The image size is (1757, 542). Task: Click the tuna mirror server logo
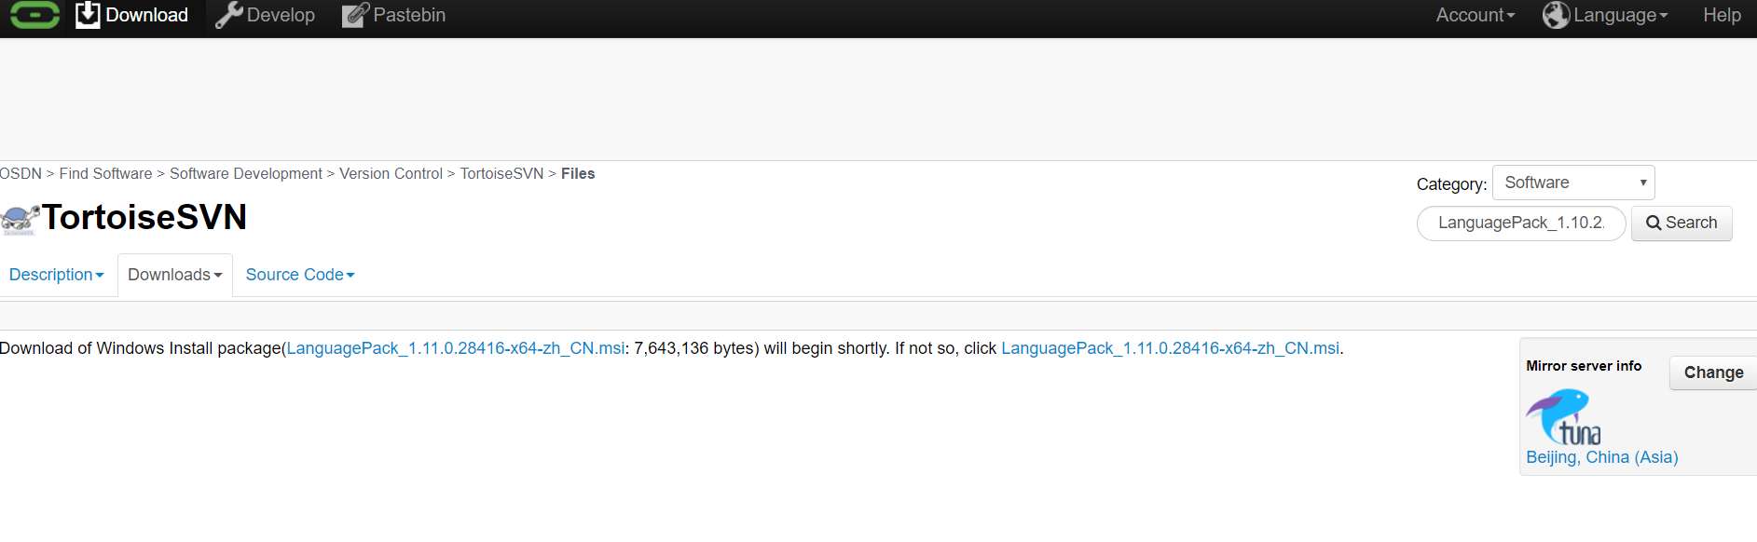[x=1563, y=416]
